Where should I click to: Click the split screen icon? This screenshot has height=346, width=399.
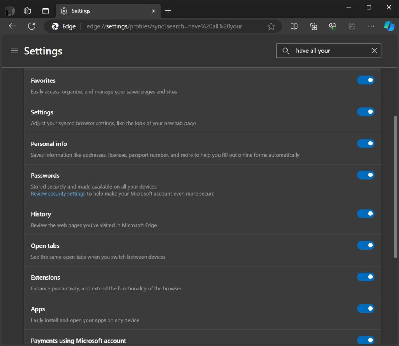coord(294,26)
